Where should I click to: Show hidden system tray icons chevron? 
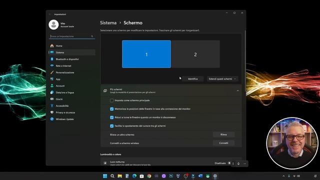(283, 176)
